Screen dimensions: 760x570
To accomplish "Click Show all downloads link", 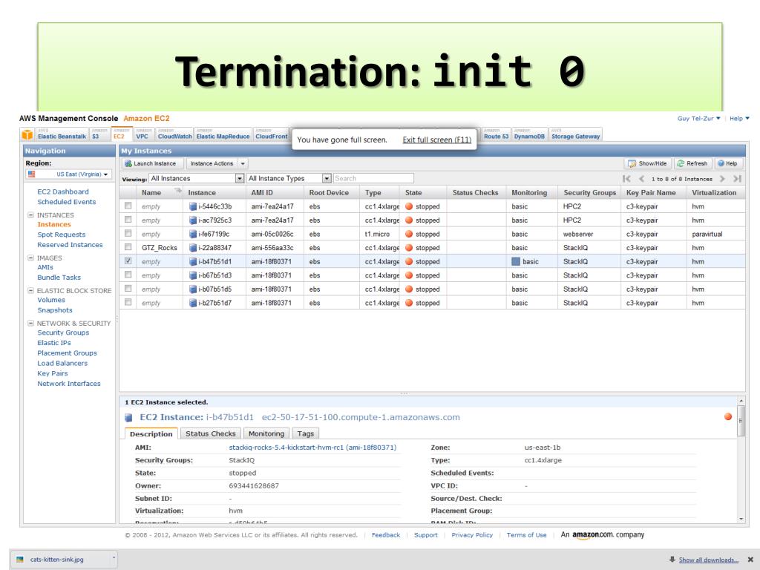I will click(708, 560).
